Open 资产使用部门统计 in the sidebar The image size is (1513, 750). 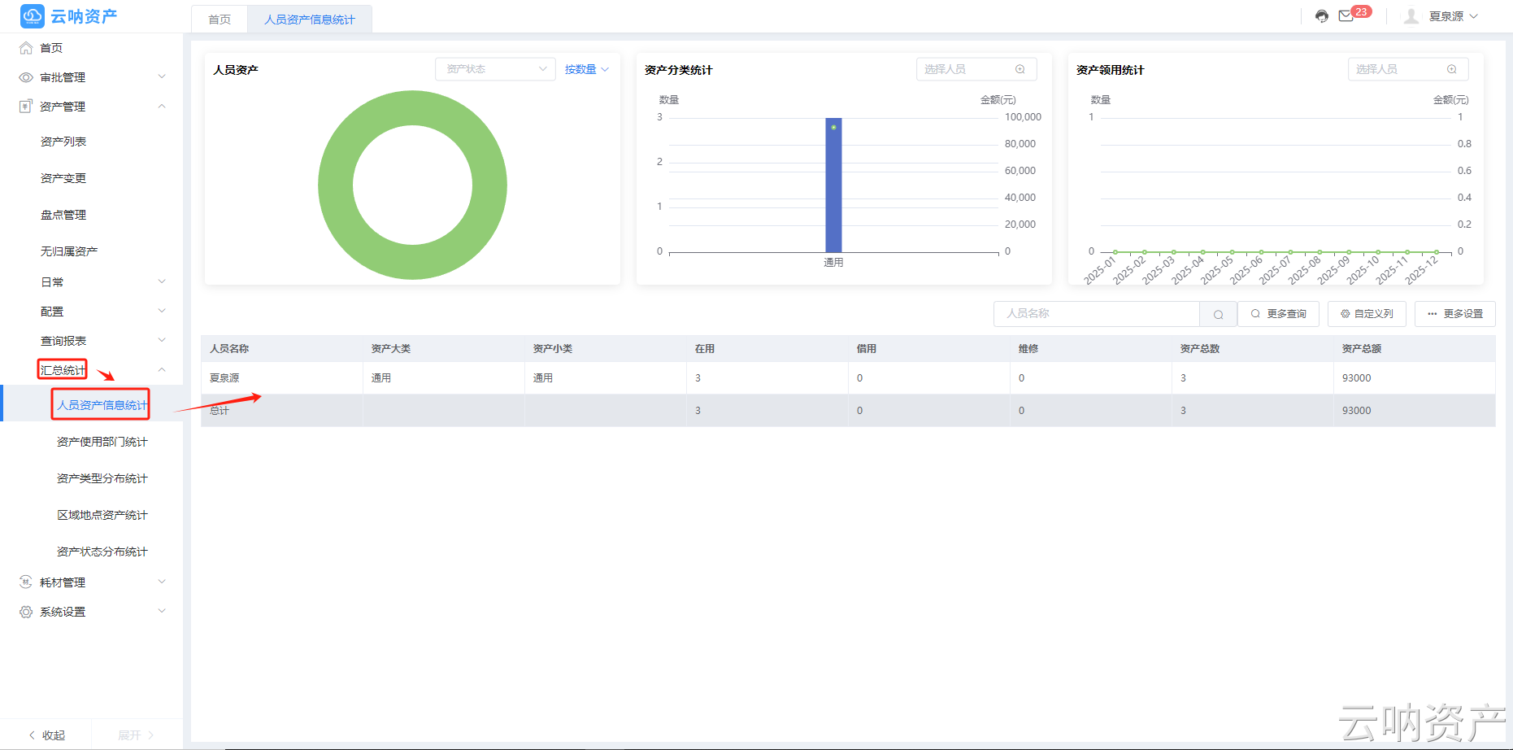click(x=102, y=442)
